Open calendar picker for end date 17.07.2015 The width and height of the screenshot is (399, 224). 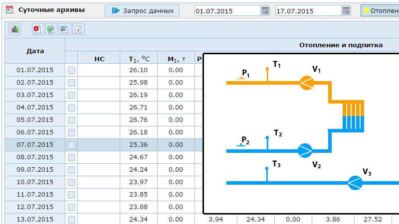pyautogui.click(x=346, y=11)
